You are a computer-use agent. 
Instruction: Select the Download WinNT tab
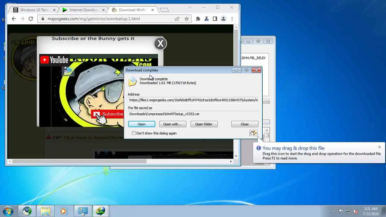point(133,10)
